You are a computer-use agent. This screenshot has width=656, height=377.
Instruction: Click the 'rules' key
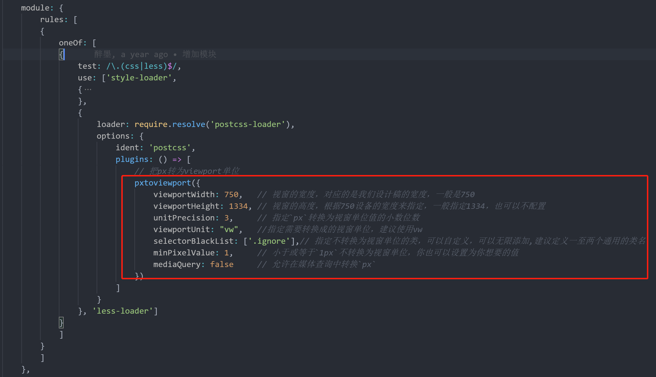click(x=52, y=20)
